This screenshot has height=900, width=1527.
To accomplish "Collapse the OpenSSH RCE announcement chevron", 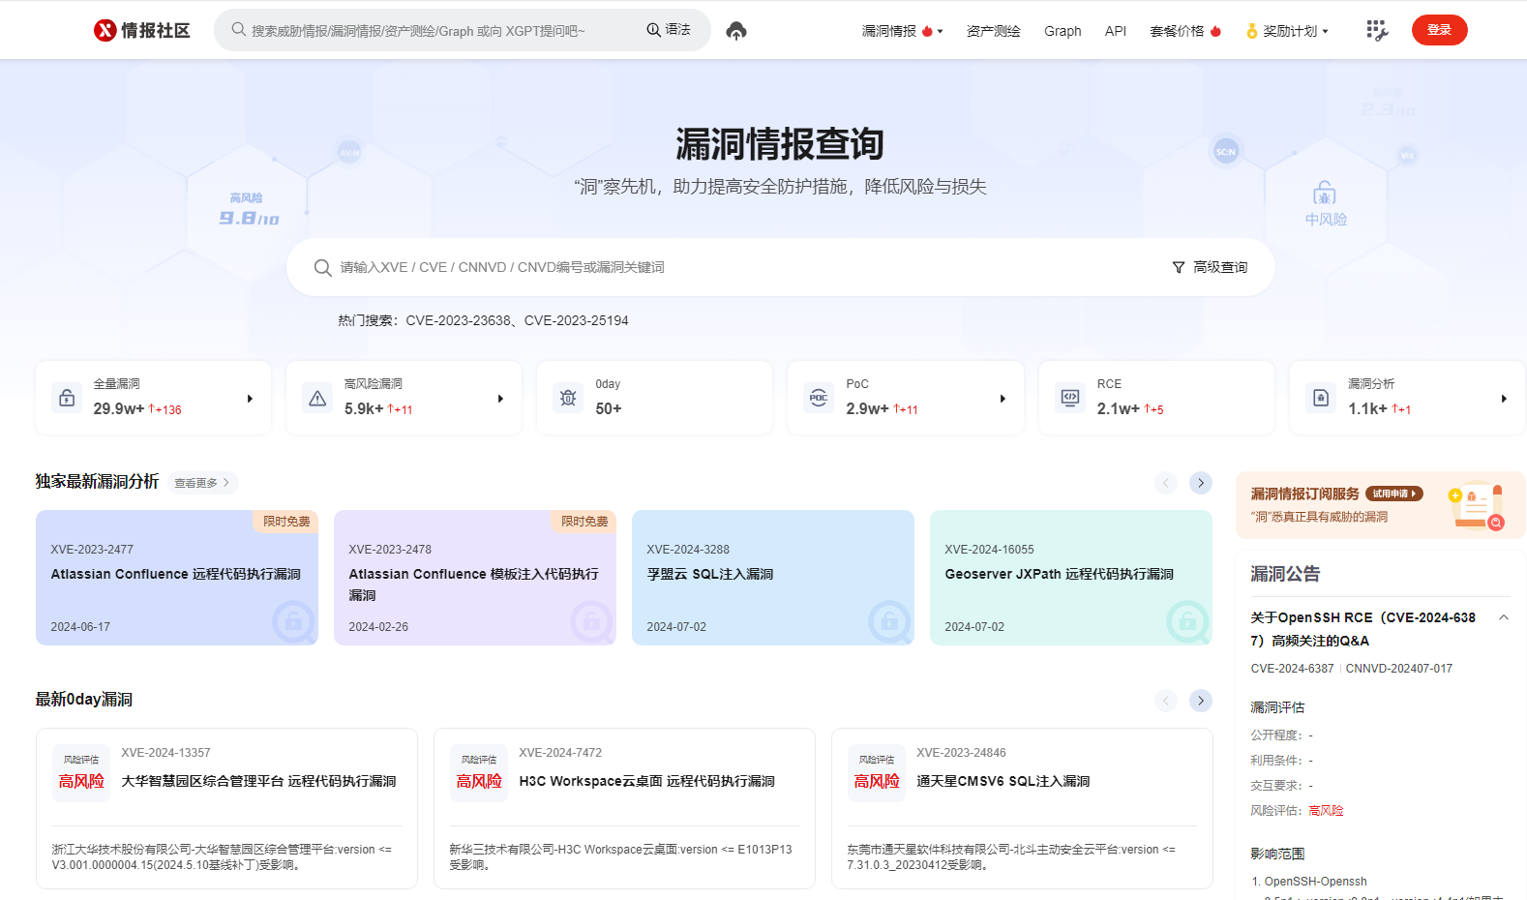I will (x=1504, y=617).
